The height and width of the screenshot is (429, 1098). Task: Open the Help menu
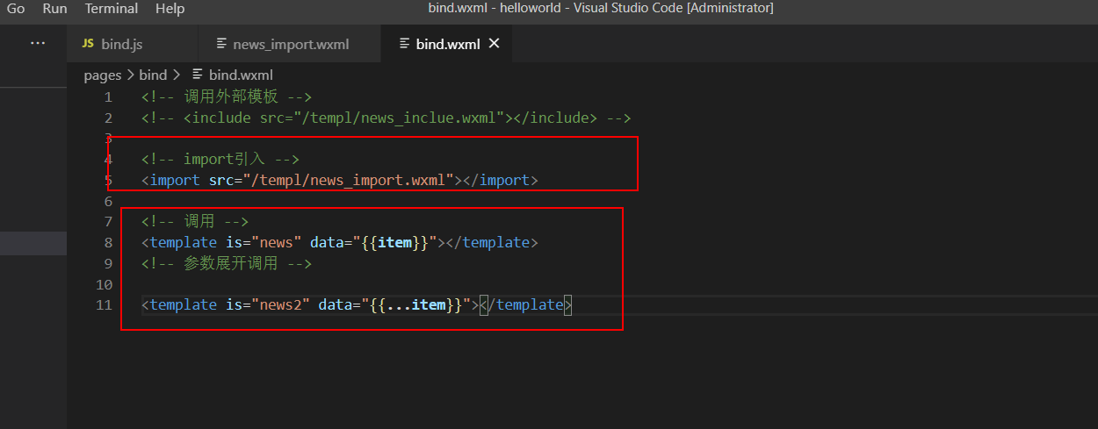(170, 8)
